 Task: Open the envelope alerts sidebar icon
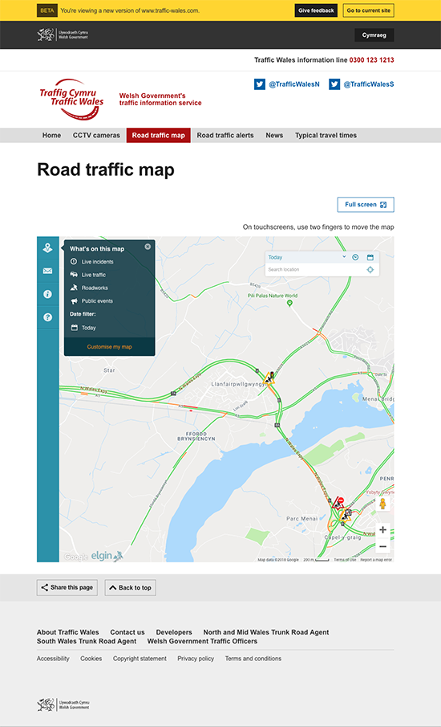click(x=47, y=271)
